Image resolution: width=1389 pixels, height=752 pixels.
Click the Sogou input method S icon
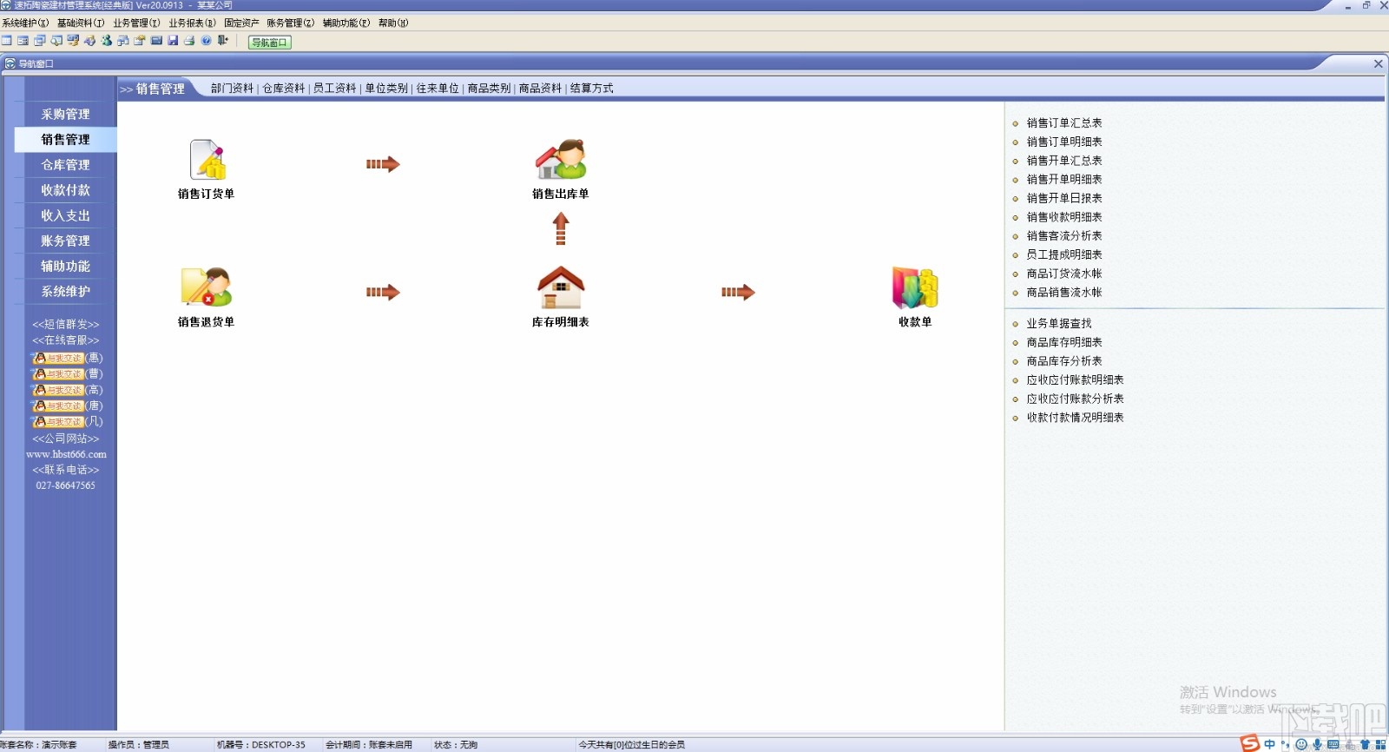tap(1250, 743)
